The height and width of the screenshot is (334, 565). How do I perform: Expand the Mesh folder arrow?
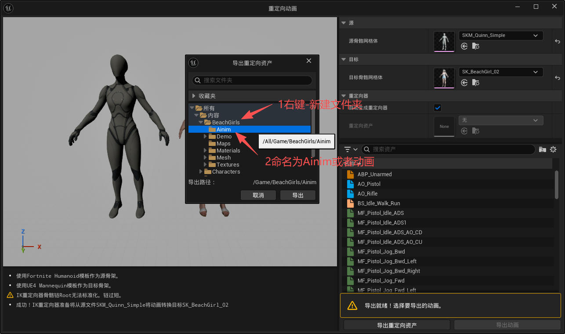pos(205,157)
